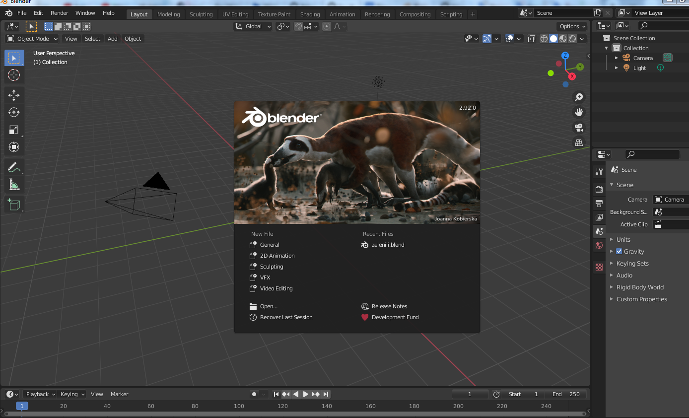Open the Render properties tab icon
The image size is (689, 418).
tap(599, 189)
